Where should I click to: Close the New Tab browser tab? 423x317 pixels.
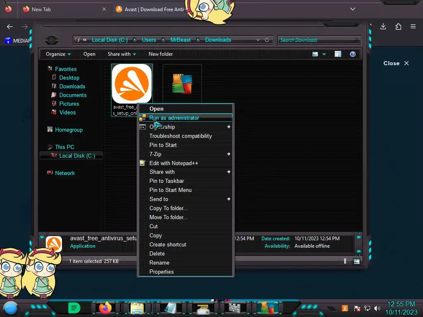coord(104,9)
